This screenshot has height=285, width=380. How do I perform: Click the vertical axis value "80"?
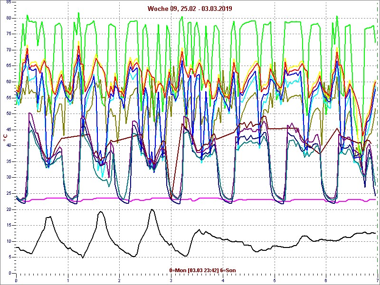(x=9, y=18)
